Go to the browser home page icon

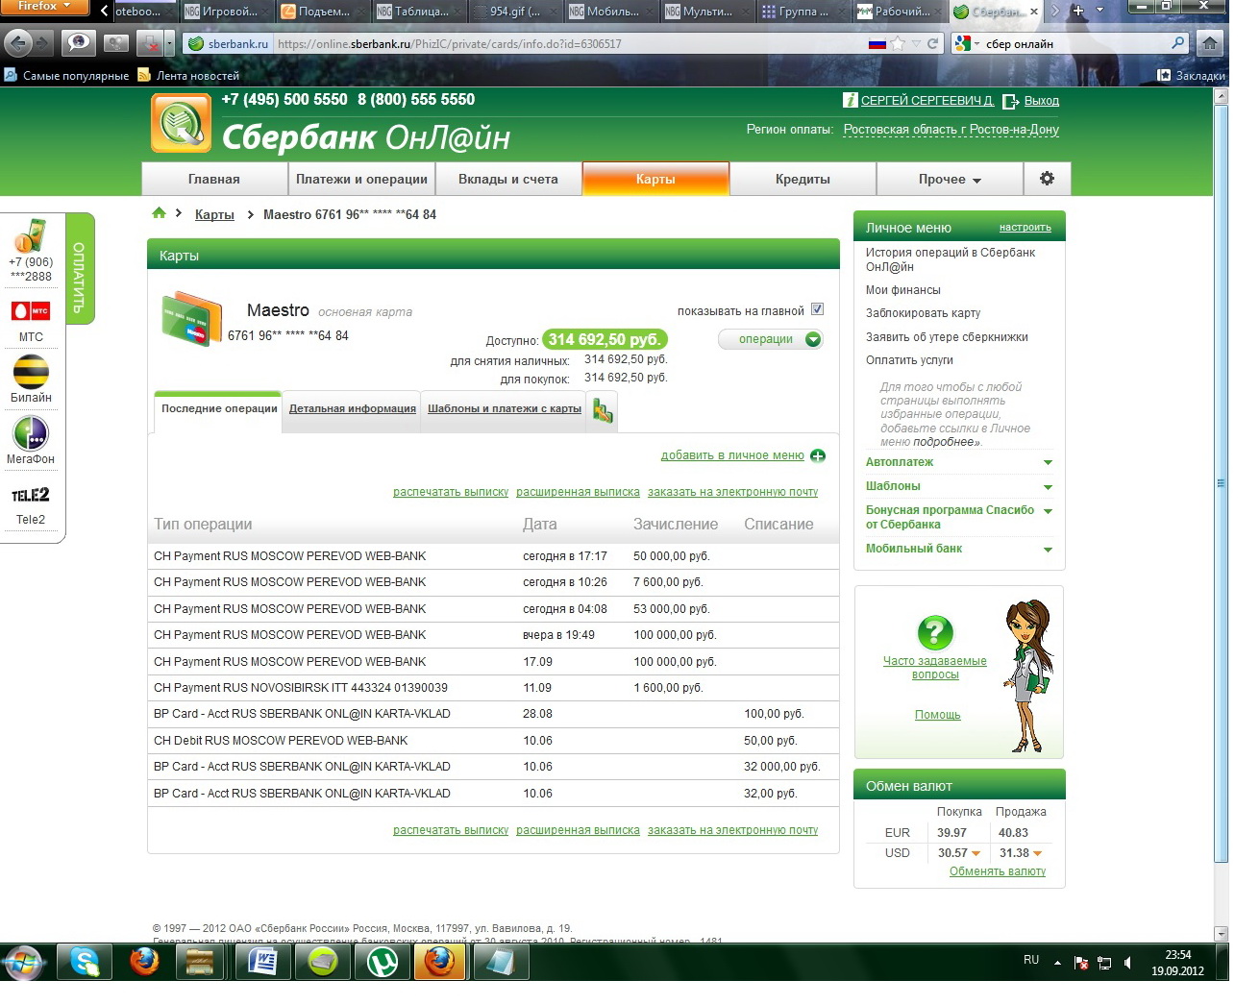pos(1210,43)
